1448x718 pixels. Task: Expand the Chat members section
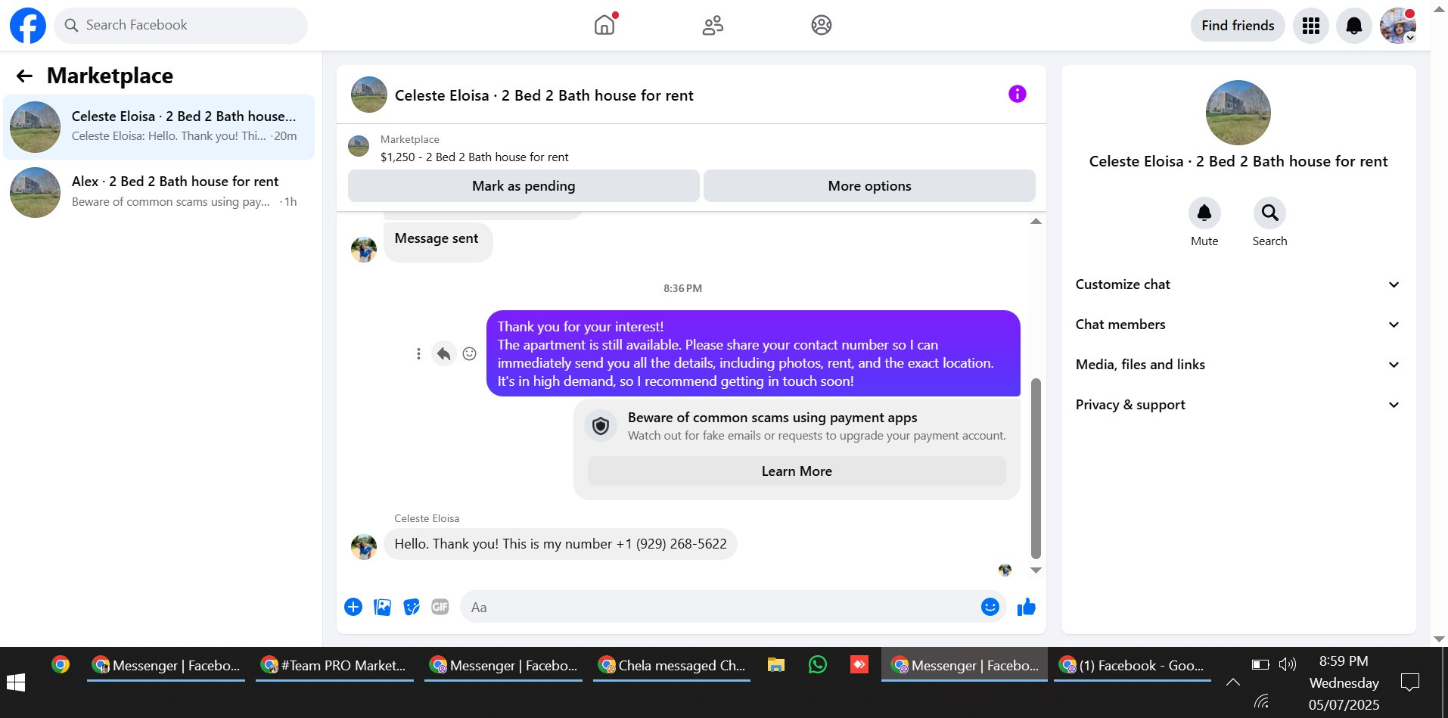click(1238, 325)
